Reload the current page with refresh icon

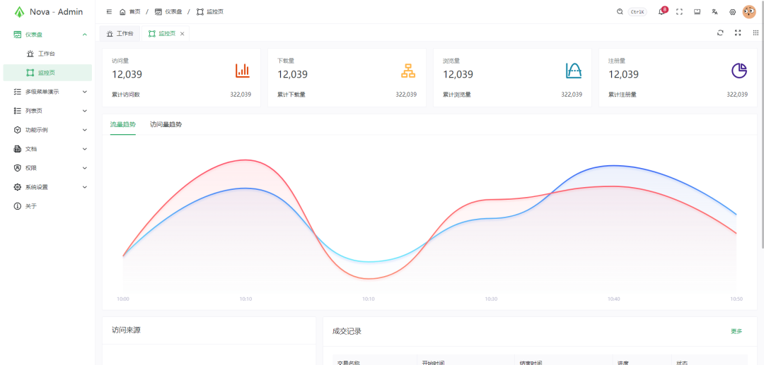(720, 33)
